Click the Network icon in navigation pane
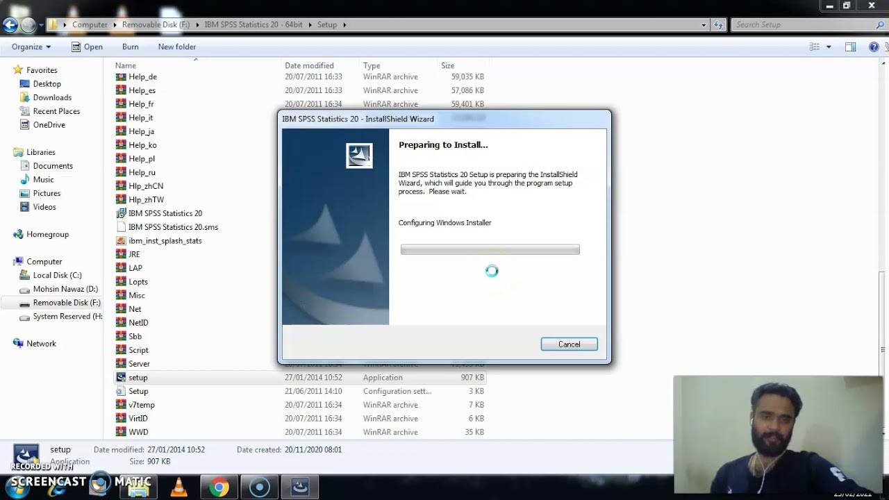This screenshot has width=889, height=500. coord(17,344)
